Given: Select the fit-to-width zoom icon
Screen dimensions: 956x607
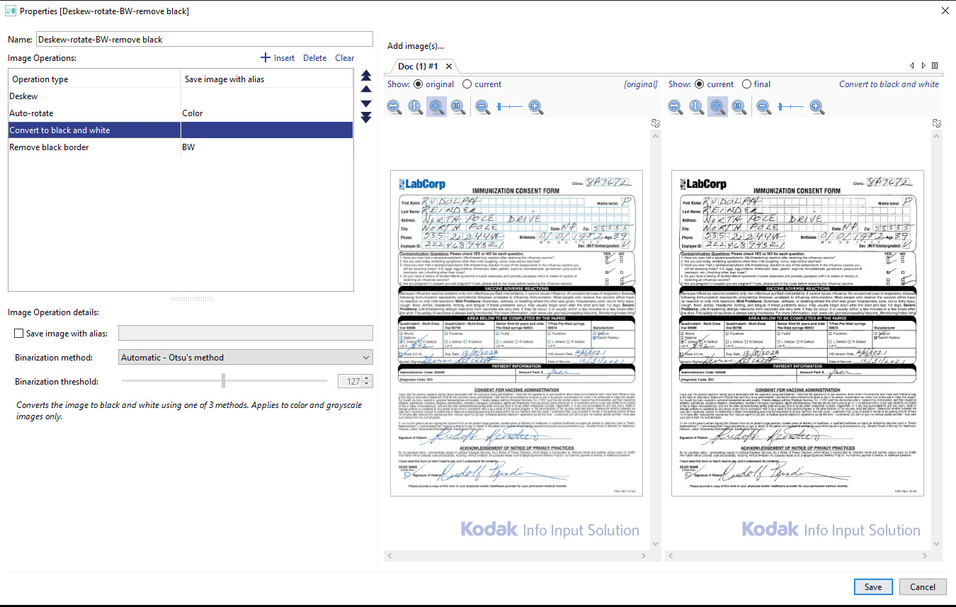Looking at the screenshot, I should pos(394,106).
